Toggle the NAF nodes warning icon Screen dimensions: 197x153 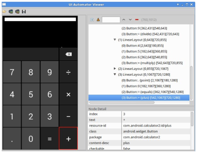tap(98, 20)
